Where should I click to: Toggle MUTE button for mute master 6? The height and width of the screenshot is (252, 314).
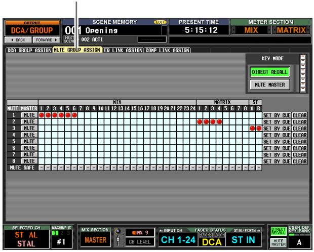[29, 148]
